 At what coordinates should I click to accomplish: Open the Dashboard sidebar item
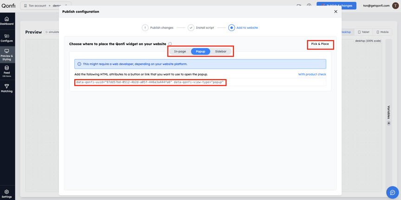coord(7,21)
